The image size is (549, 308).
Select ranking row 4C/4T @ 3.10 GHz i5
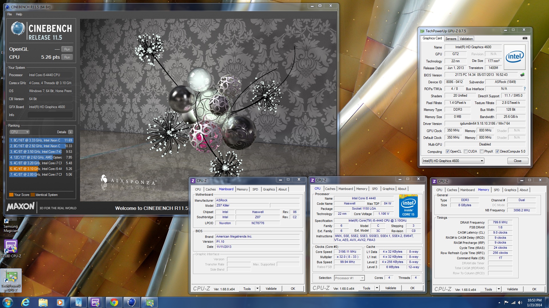[x=41, y=169]
